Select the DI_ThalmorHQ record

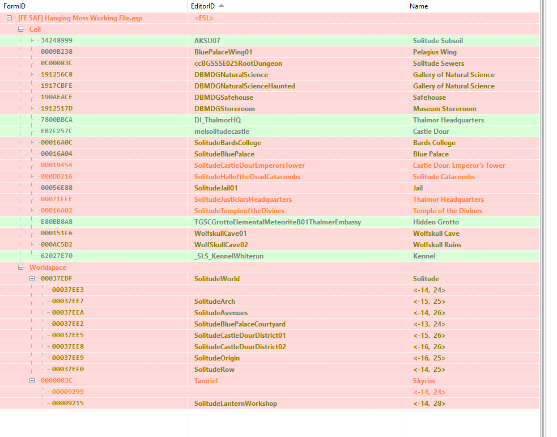(x=270, y=120)
